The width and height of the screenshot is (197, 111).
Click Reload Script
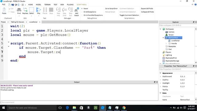(x=110, y=12)
